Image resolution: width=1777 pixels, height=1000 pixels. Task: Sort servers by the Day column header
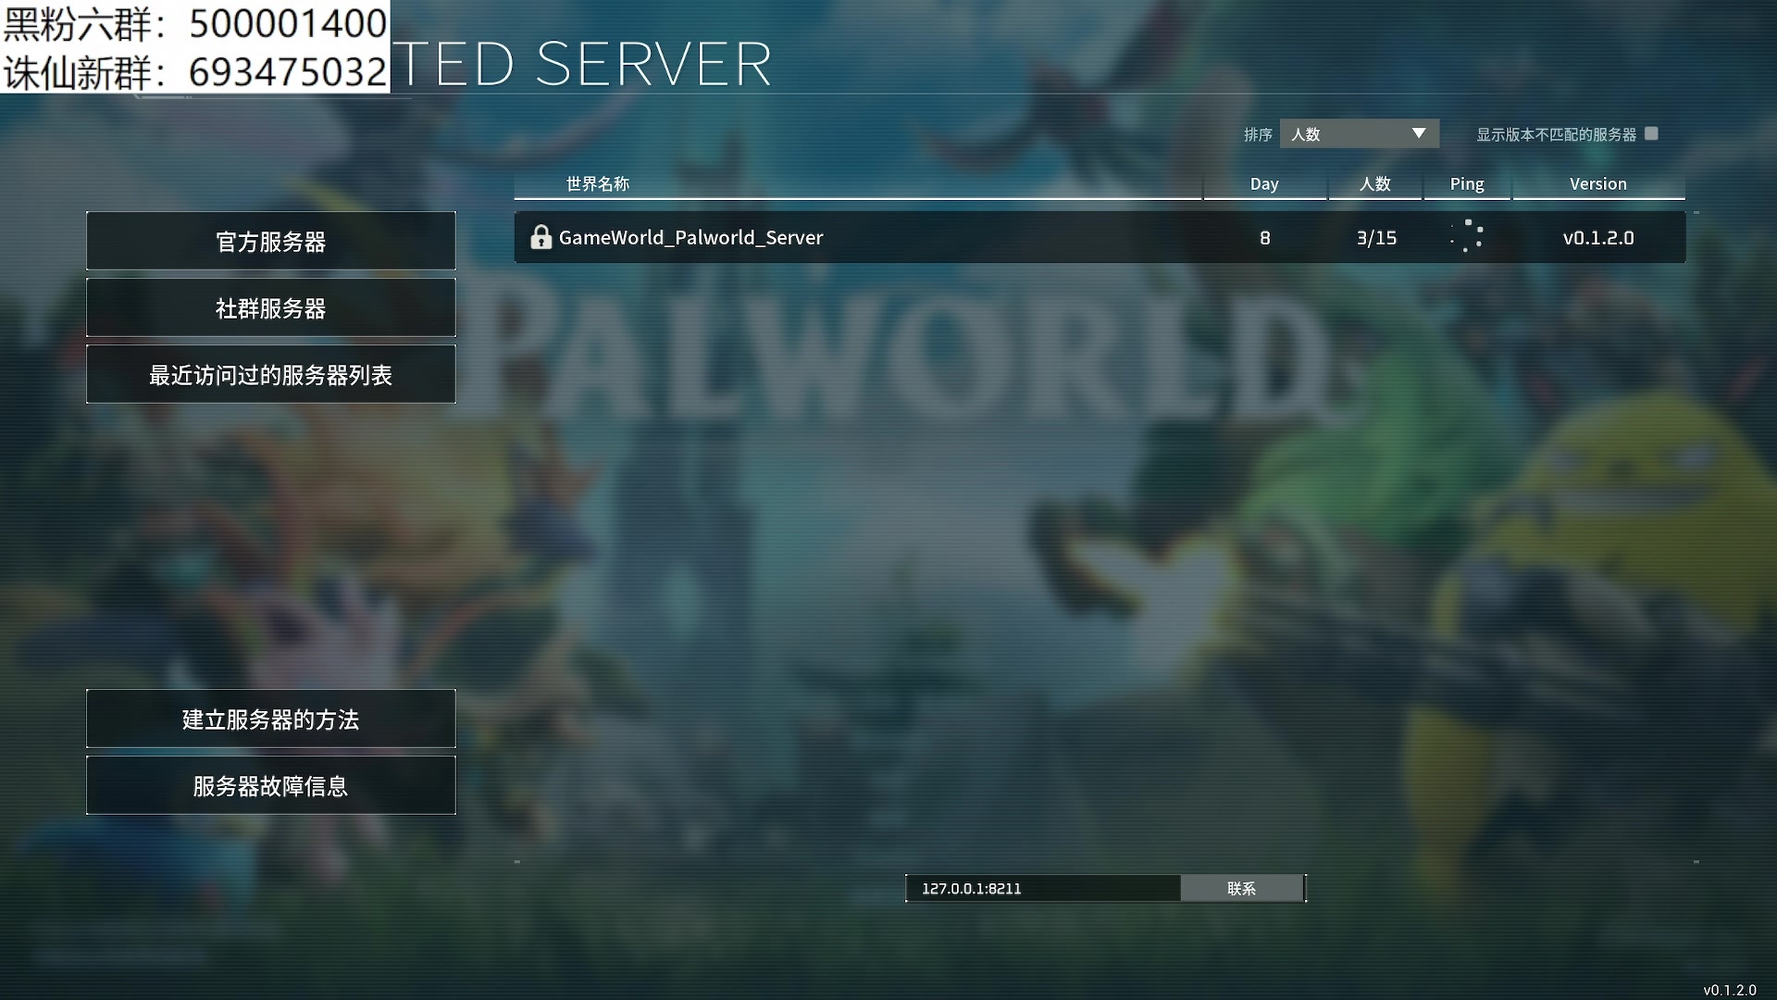tap(1264, 184)
